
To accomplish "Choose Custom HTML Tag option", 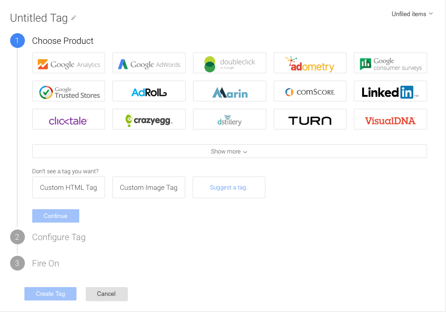I will pyautogui.click(x=69, y=188).
